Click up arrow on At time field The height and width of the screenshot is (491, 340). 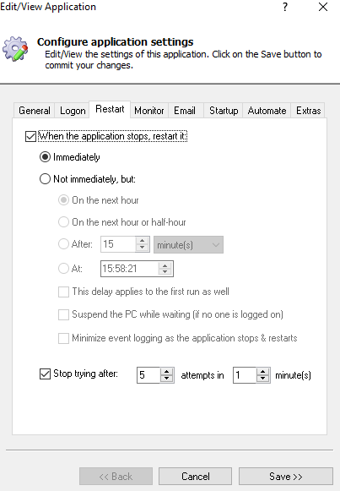(x=165, y=265)
